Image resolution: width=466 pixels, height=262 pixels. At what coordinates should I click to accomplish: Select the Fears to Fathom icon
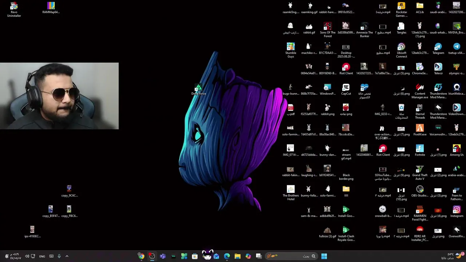pyautogui.click(x=457, y=193)
